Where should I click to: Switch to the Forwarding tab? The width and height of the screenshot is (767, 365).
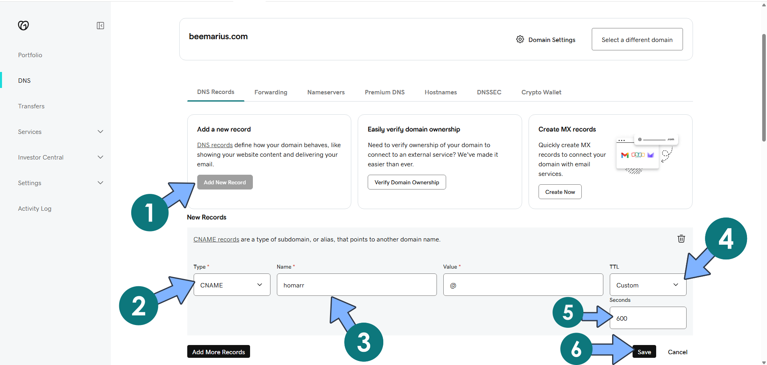point(270,92)
